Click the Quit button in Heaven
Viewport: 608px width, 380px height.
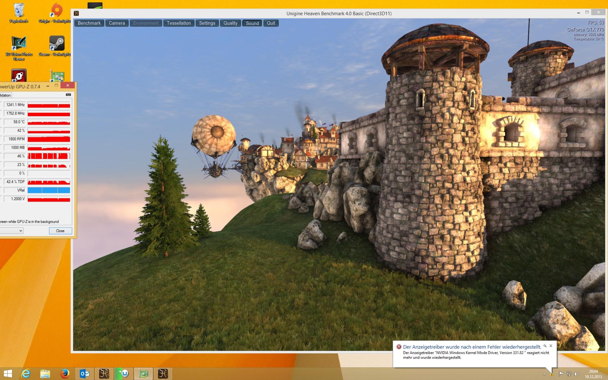coord(271,23)
